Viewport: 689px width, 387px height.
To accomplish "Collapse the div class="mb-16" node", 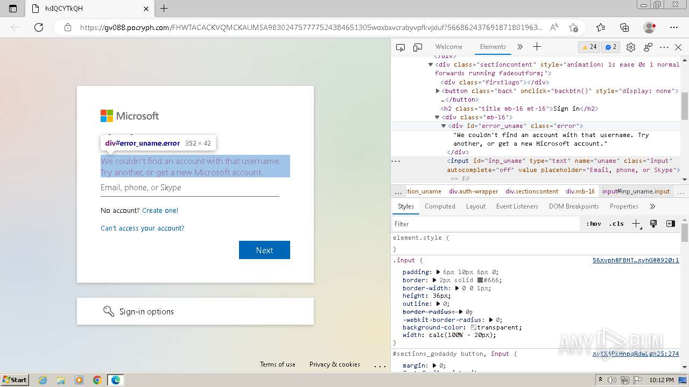I will tap(438, 117).
